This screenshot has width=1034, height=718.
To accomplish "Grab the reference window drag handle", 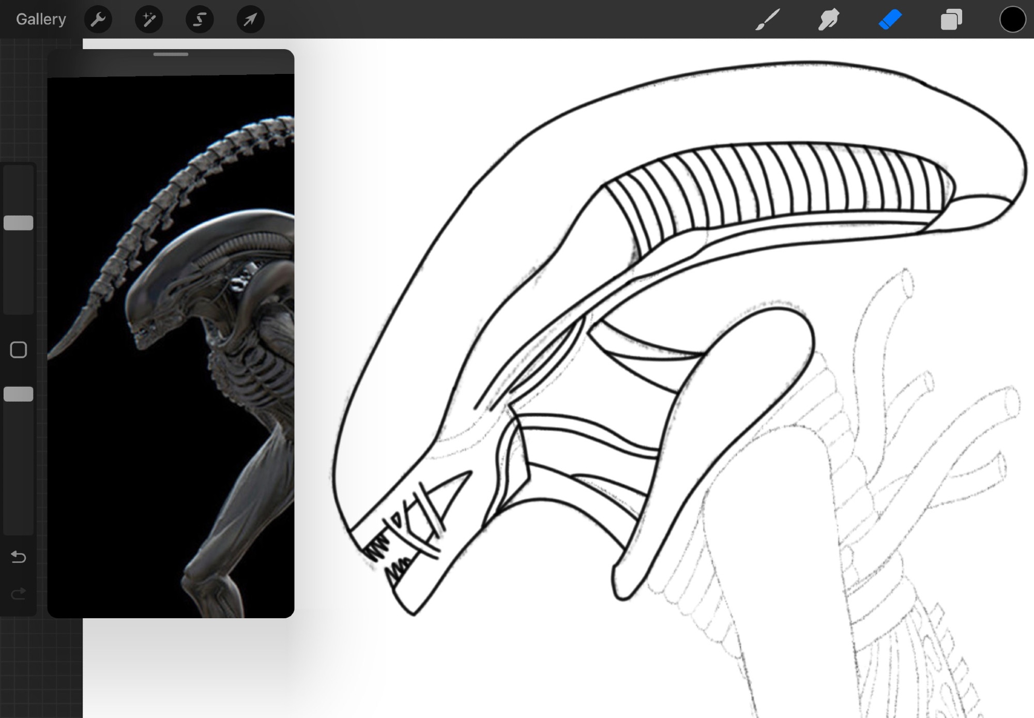I will click(171, 54).
